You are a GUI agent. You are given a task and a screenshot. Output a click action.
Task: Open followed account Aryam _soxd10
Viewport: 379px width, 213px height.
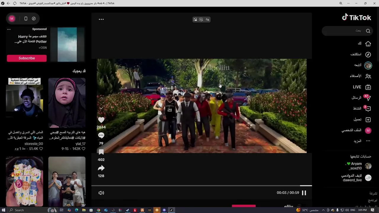(x=358, y=166)
